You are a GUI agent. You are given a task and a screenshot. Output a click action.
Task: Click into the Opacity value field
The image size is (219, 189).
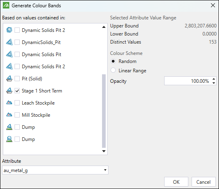188,81
